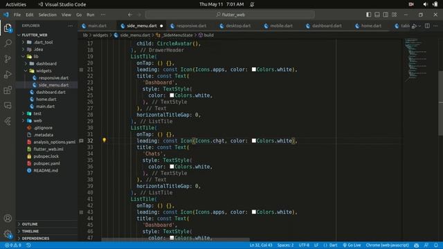Image resolution: width=443 pixels, height=249 pixels.
Task: Switch to the responsive.dart tab
Action: (191, 26)
